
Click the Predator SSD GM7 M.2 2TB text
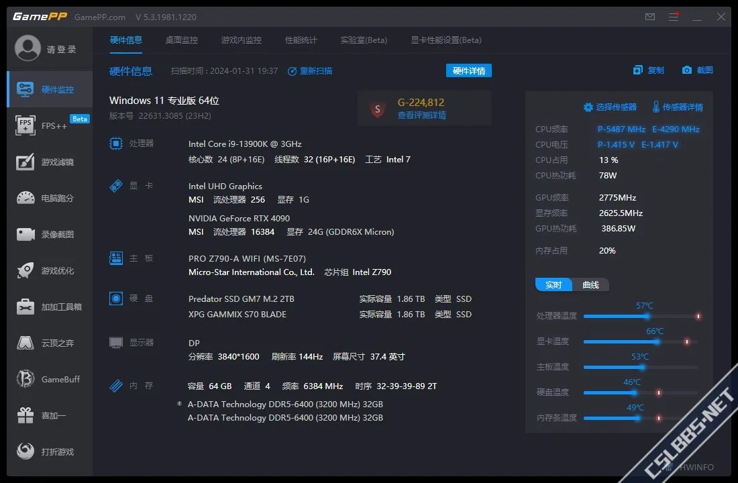[x=242, y=299]
